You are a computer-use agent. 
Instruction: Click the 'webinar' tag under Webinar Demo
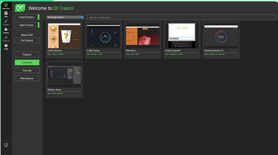(x=60, y=93)
